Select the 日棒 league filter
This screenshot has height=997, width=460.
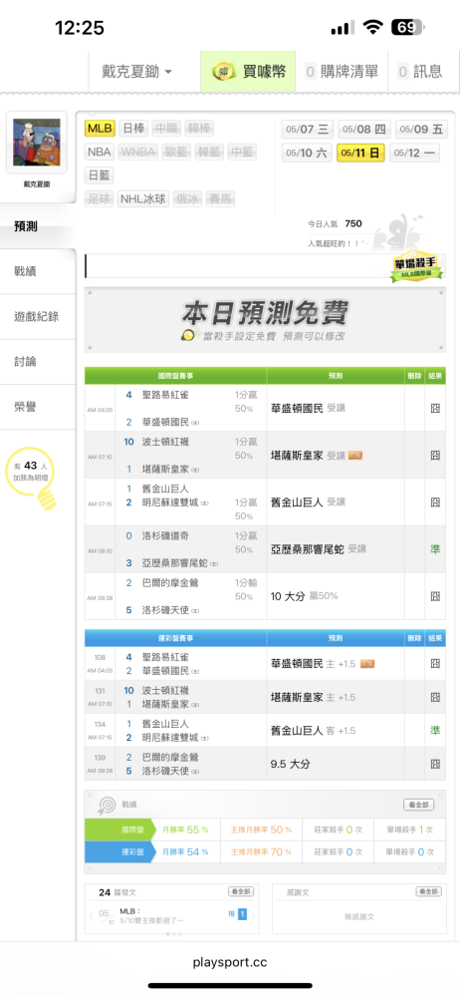tap(132, 129)
